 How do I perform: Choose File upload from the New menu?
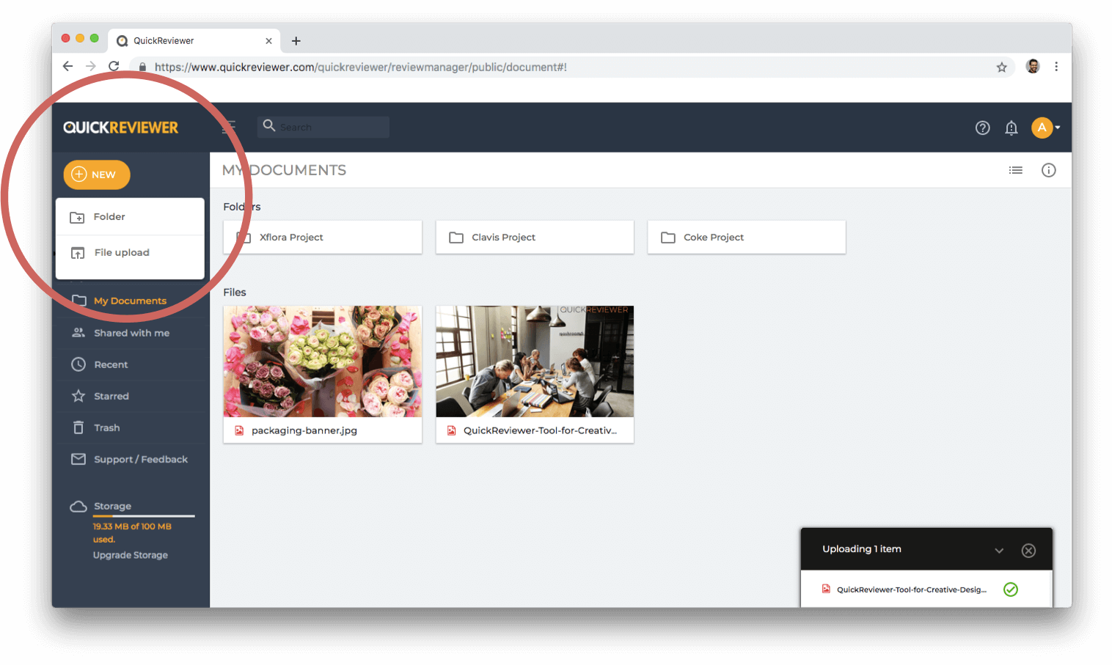(130, 253)
